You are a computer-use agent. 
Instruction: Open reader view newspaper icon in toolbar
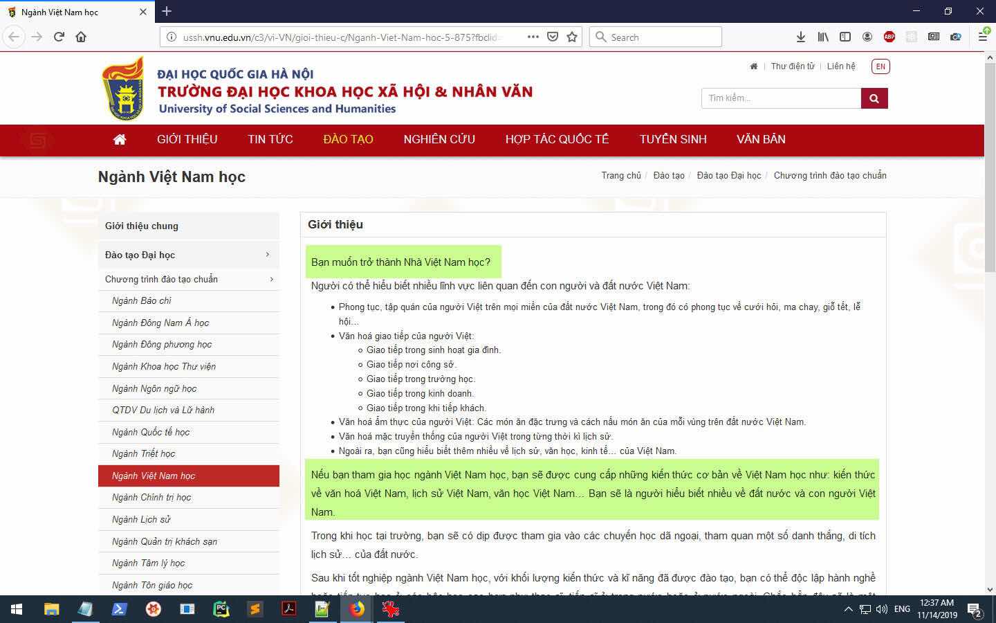934,37
